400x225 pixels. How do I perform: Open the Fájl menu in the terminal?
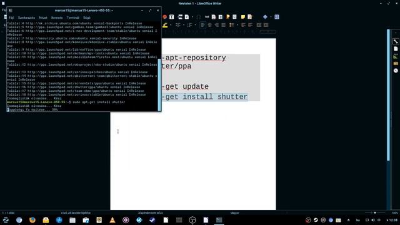(11, 17)
